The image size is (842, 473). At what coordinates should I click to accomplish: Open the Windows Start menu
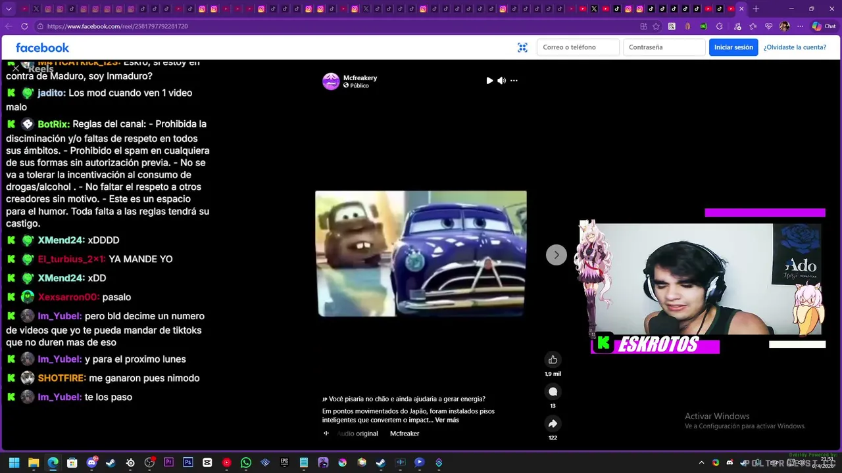point(14,462)
